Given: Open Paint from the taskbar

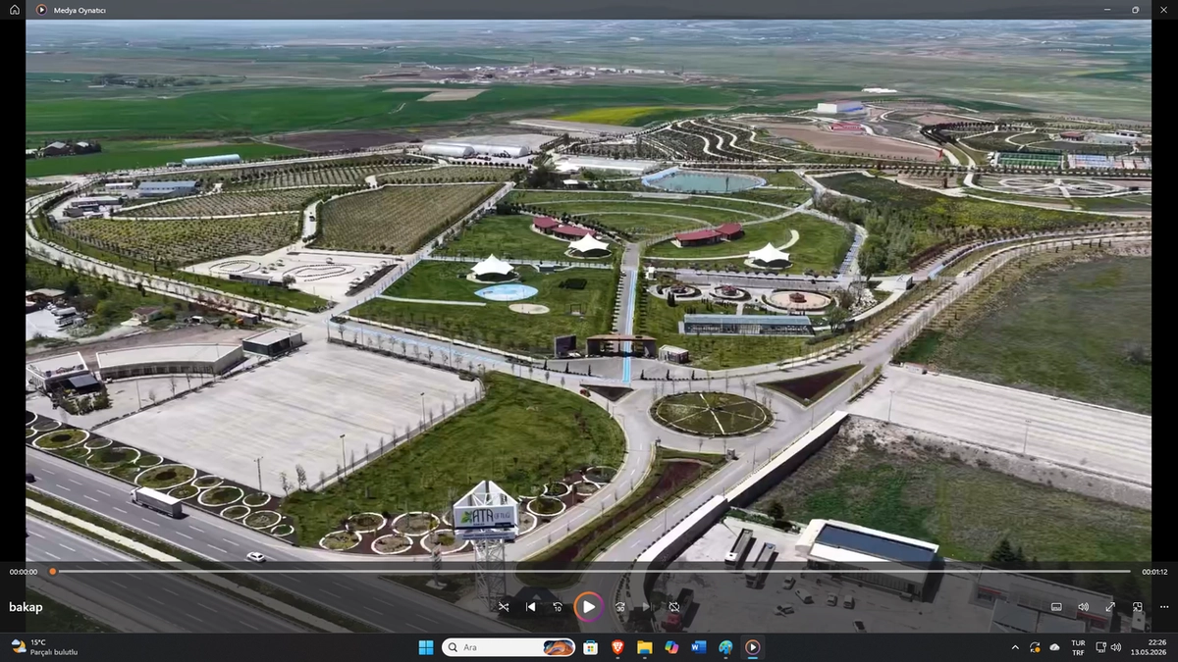Looking at the screenshot, I should click(725, 647).
